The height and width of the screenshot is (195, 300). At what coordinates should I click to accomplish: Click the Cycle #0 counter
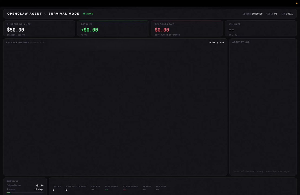pos(272,14)
